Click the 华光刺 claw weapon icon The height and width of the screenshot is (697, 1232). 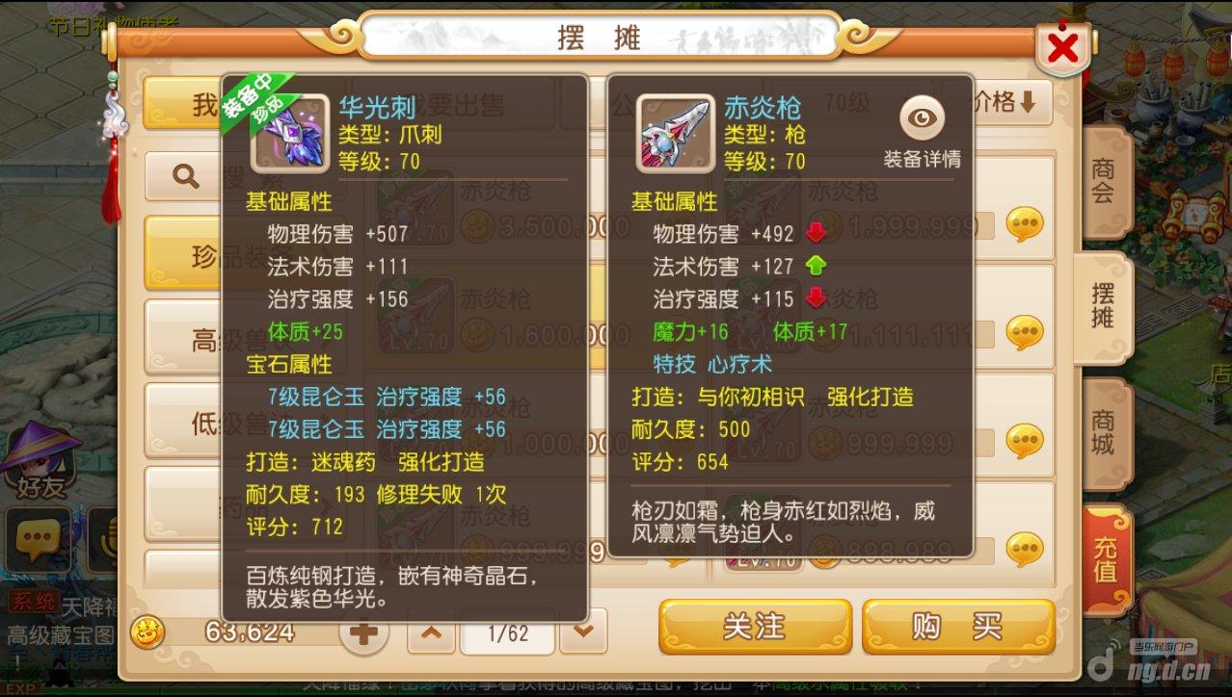coord(290,133)
